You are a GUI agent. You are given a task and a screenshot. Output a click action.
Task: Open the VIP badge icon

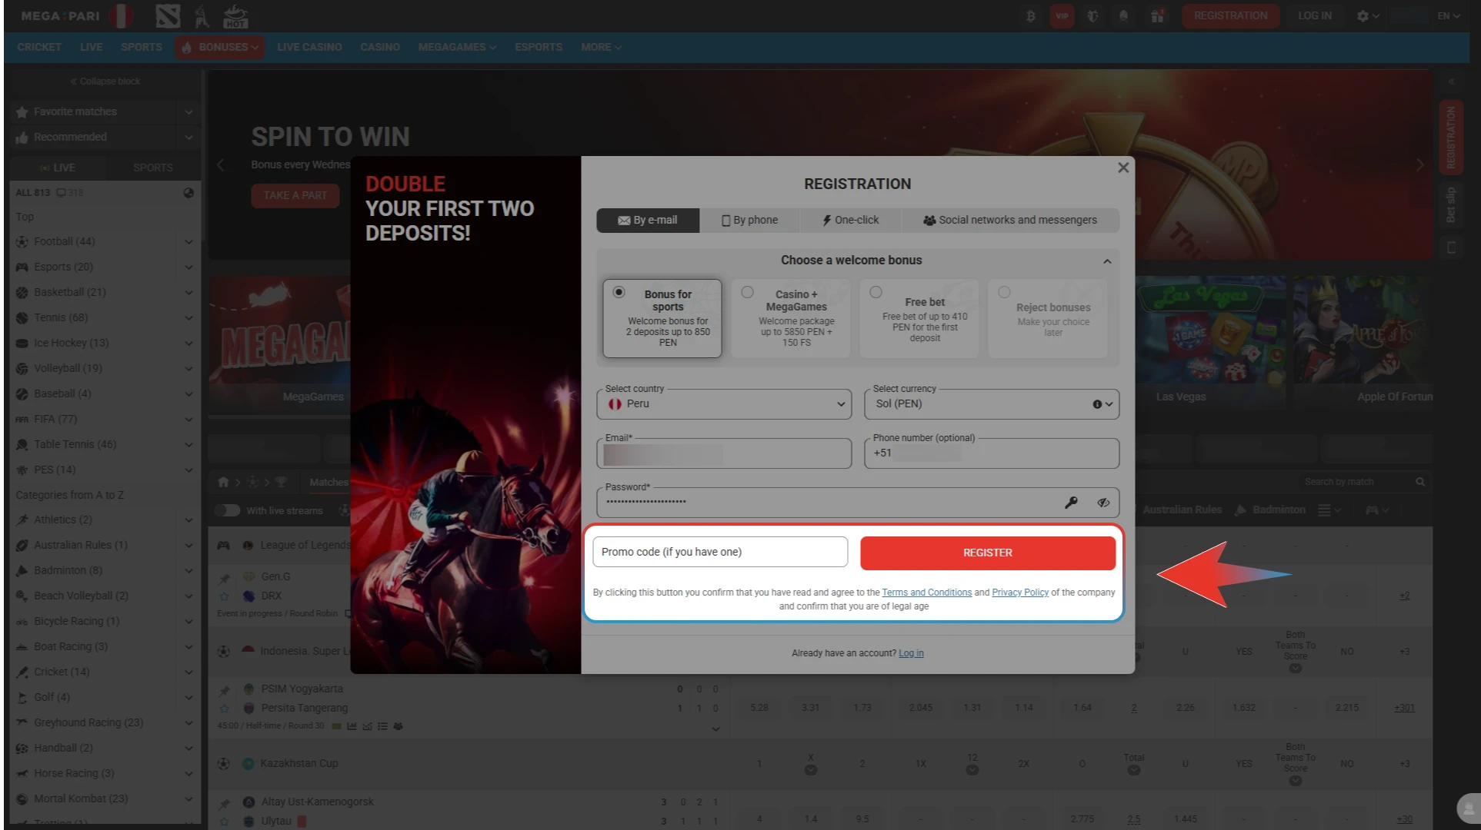pyautogui.click(x=1062, y=15)
